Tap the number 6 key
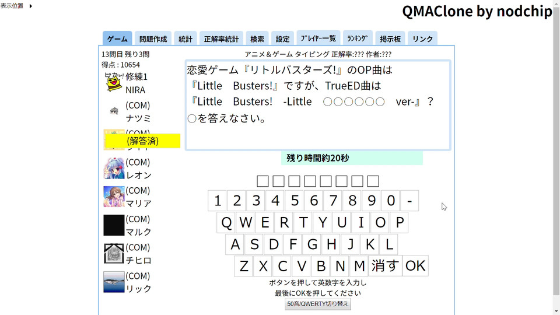Image resolution: width=560 pixels, height=315 pixels. [x=314, y=201]
